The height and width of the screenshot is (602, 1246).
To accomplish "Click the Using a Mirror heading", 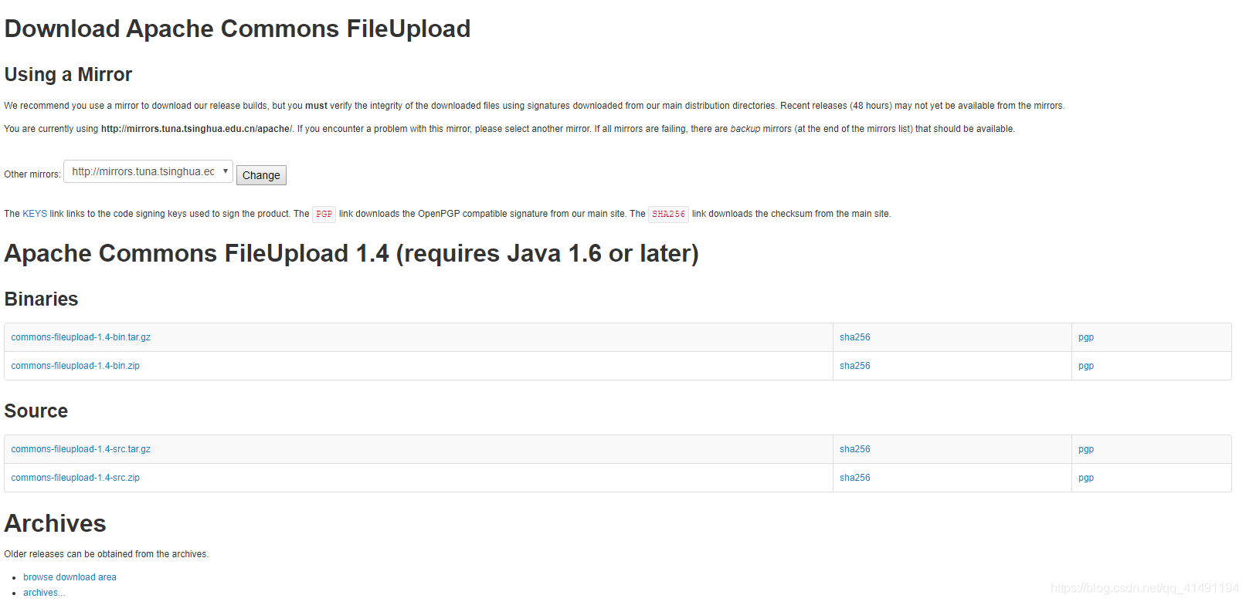I will [68, 75].
